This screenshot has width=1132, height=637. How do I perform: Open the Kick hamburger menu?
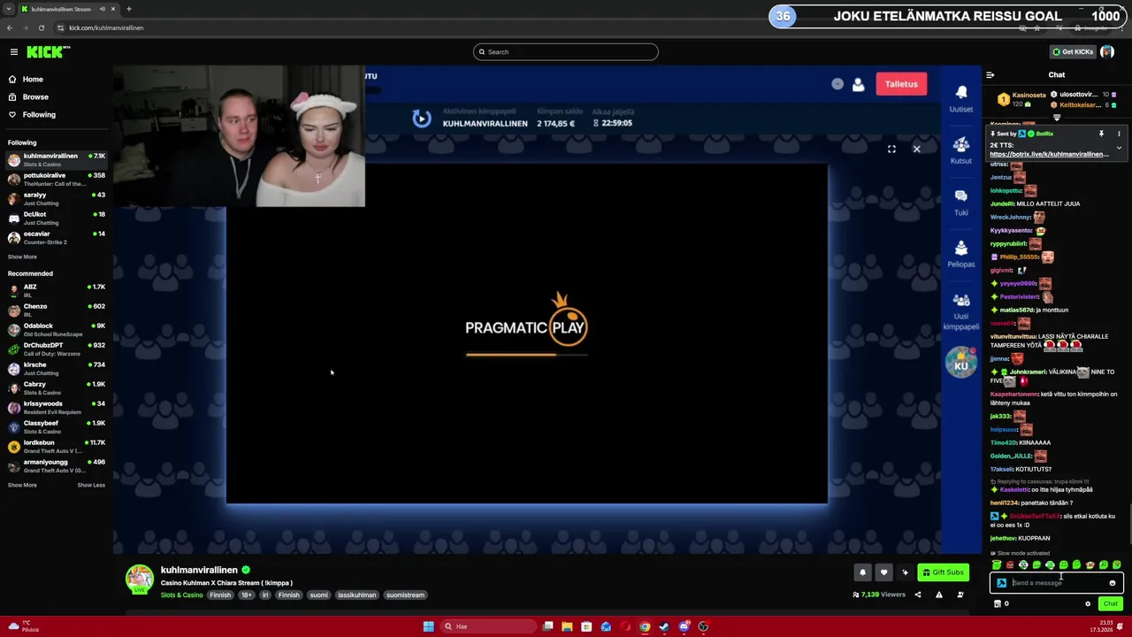click(14, 52)
